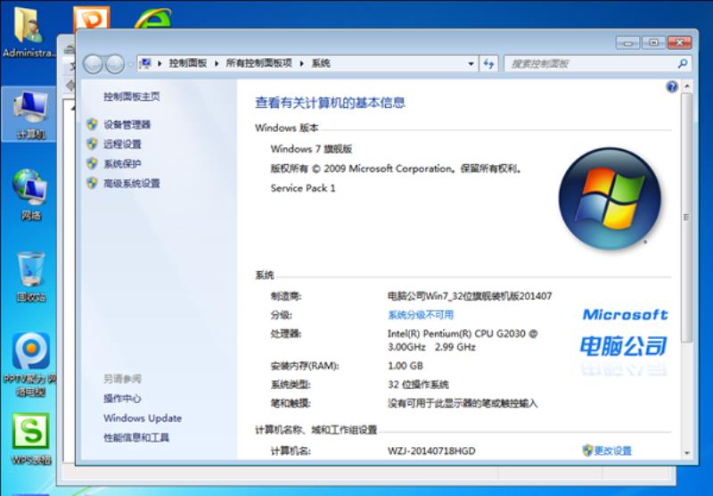Screen dimensions: 713x496
Task: Click the vertical scrollbar thumb
Action: (x=686, y=218)
